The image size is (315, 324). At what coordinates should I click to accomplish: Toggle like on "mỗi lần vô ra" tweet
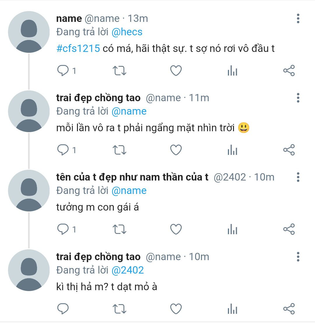176,150
